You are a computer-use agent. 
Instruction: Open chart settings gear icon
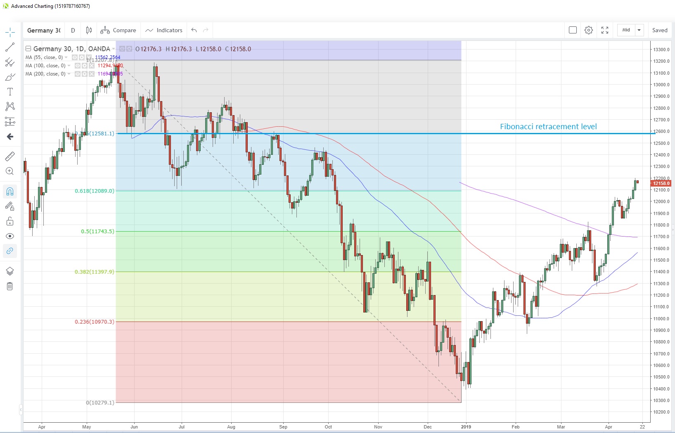click(x=589, y=30)
